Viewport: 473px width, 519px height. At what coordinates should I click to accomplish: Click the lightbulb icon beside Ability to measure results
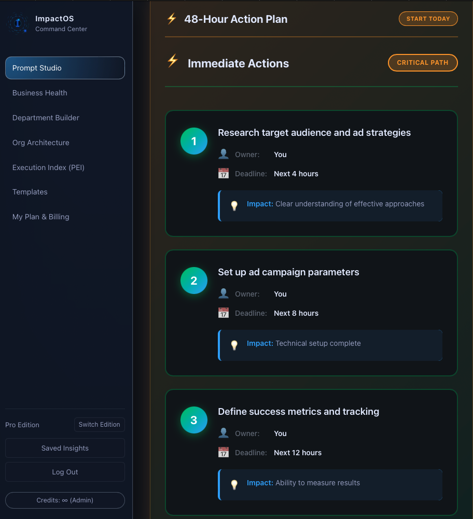coord(234,484)
